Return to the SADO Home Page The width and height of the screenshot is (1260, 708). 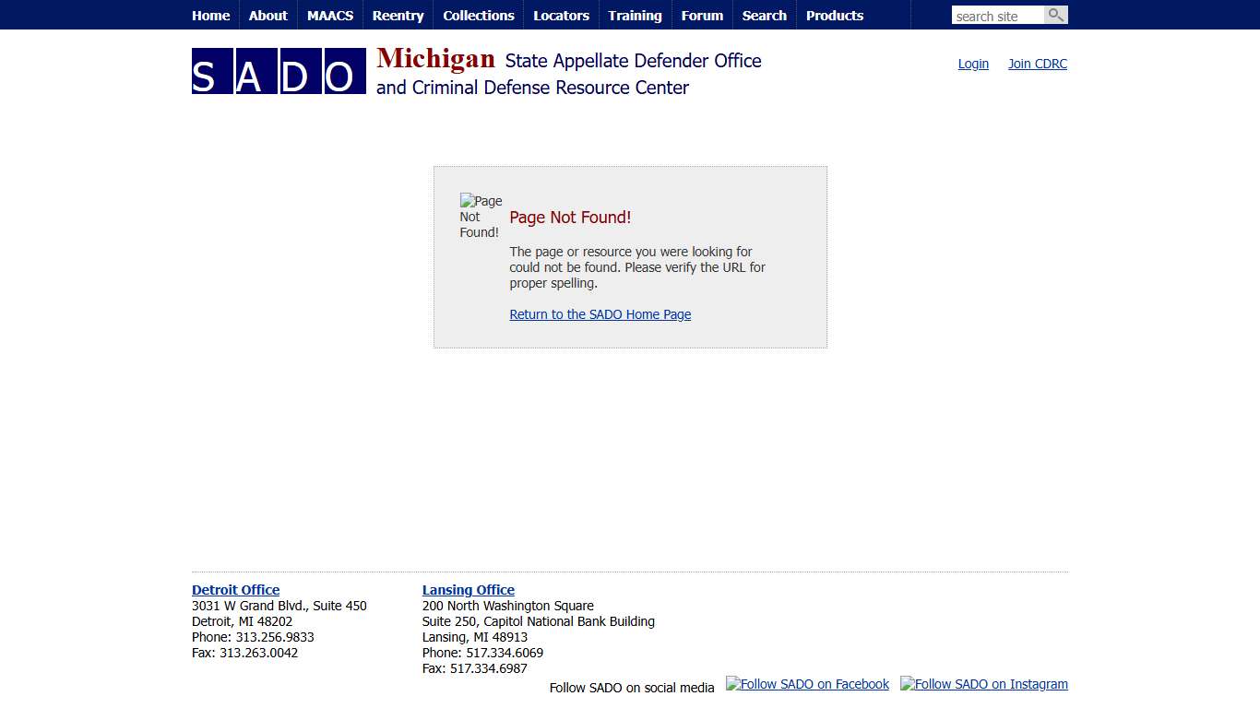point(600,314)
